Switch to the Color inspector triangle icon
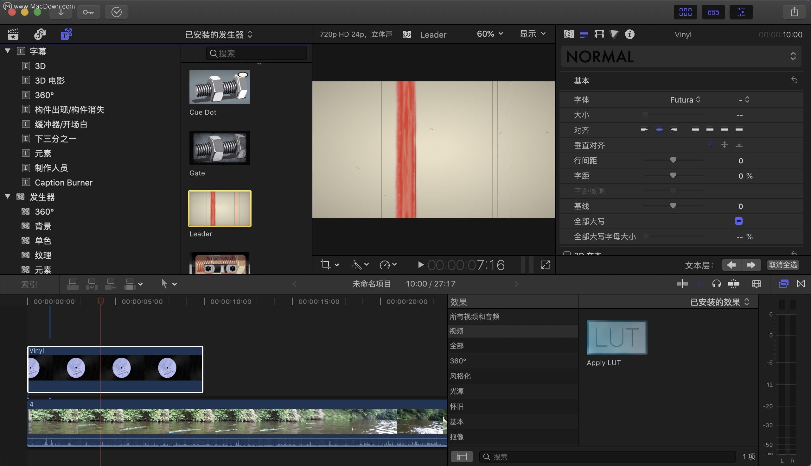811x466 pixels. pyautogui.click(x=614, y=34)
